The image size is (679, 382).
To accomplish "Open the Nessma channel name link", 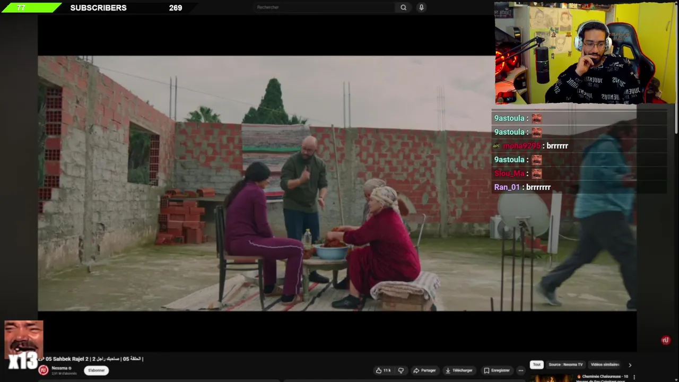I will tap(59, 368).
